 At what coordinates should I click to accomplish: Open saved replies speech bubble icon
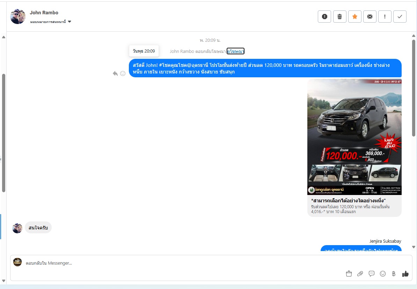372,274
